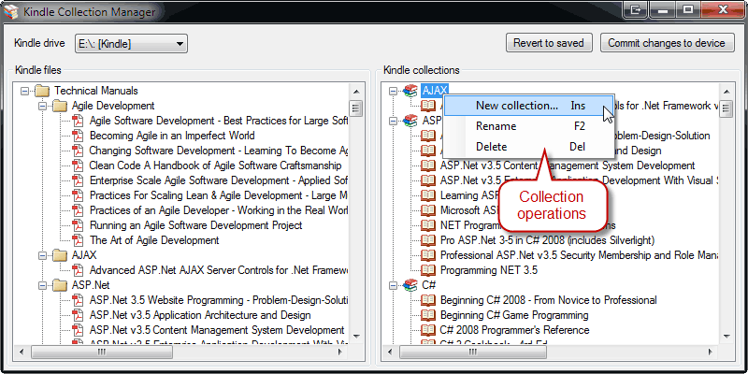Image resolution: width=748 pixels, height=374 pixels.
Task: Click the Technical Manuals folder icon
Action: 41,91
